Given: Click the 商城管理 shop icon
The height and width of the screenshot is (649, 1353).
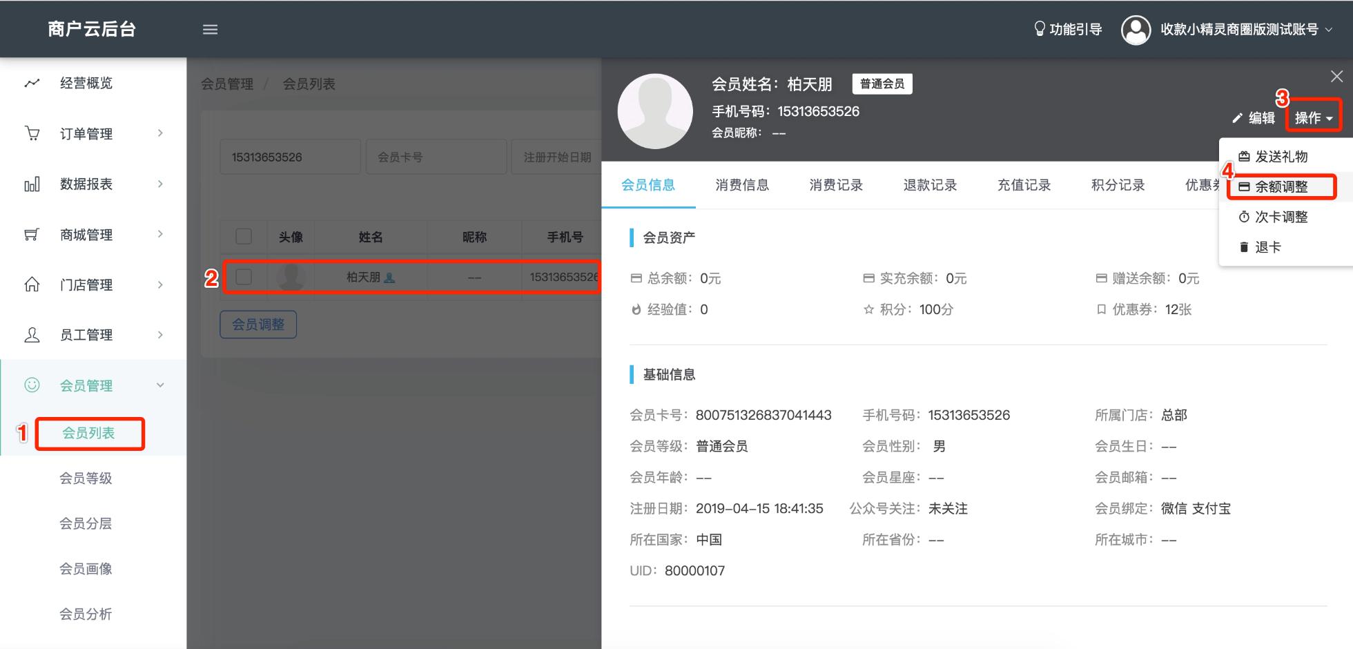Looking at the screenshot, I should [32, 235].
